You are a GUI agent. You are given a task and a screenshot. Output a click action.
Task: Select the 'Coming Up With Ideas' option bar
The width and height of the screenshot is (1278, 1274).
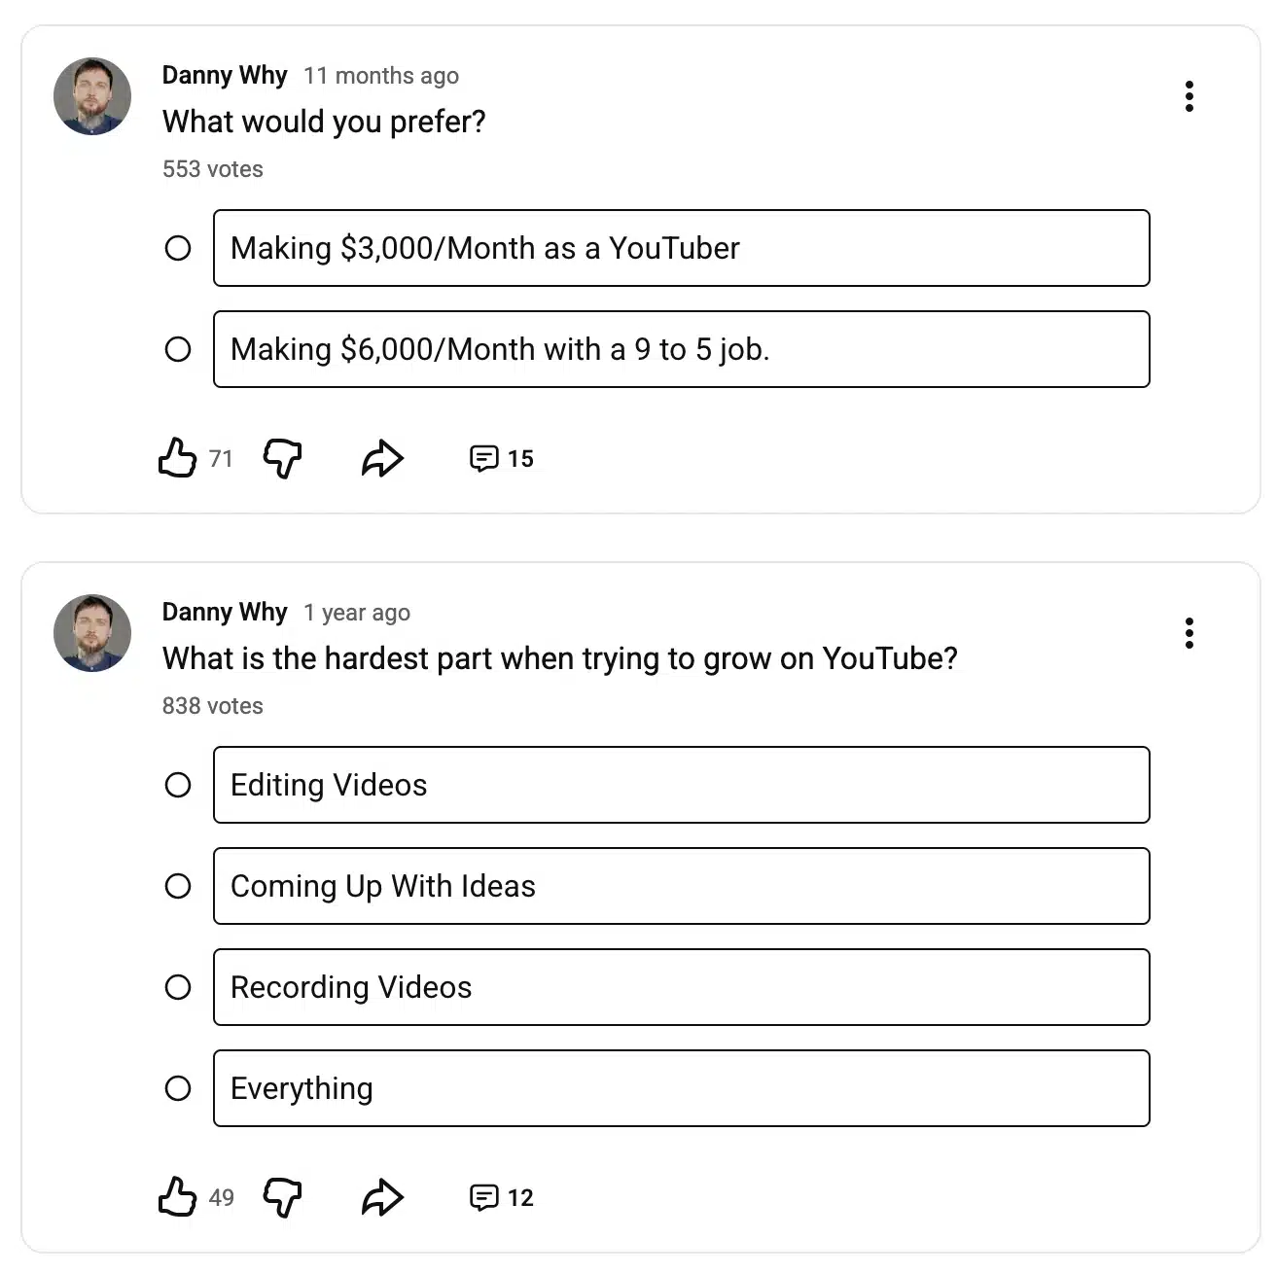tap(681, 886)
